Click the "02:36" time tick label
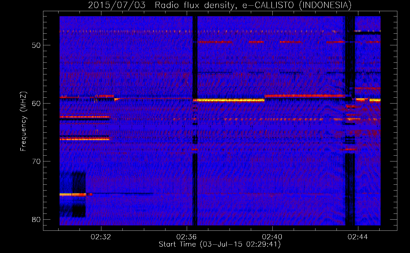 tap(187, 237)
